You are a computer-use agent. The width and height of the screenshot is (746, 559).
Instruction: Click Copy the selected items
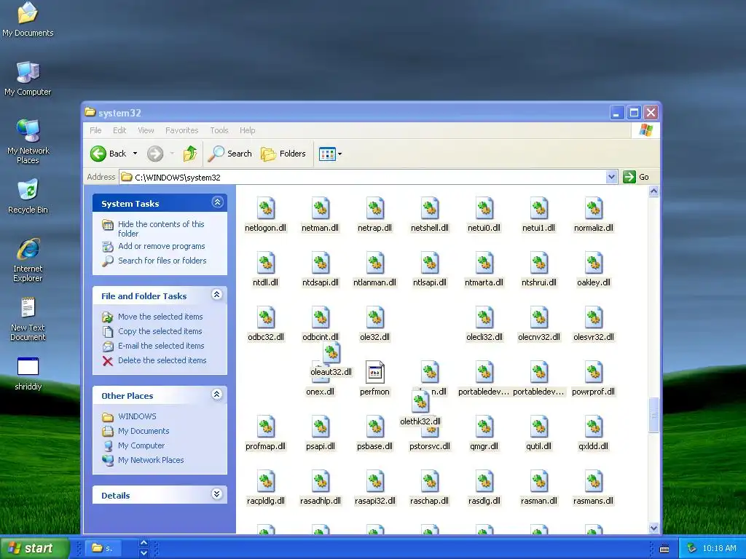(x=160, y=331)
